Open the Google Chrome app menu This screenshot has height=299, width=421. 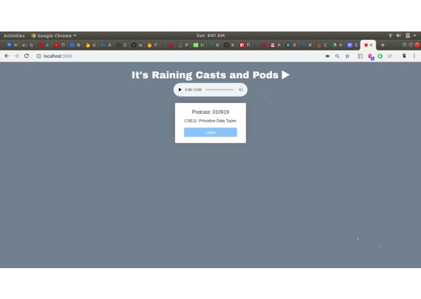pyautogui.click(x=54, y=35)
